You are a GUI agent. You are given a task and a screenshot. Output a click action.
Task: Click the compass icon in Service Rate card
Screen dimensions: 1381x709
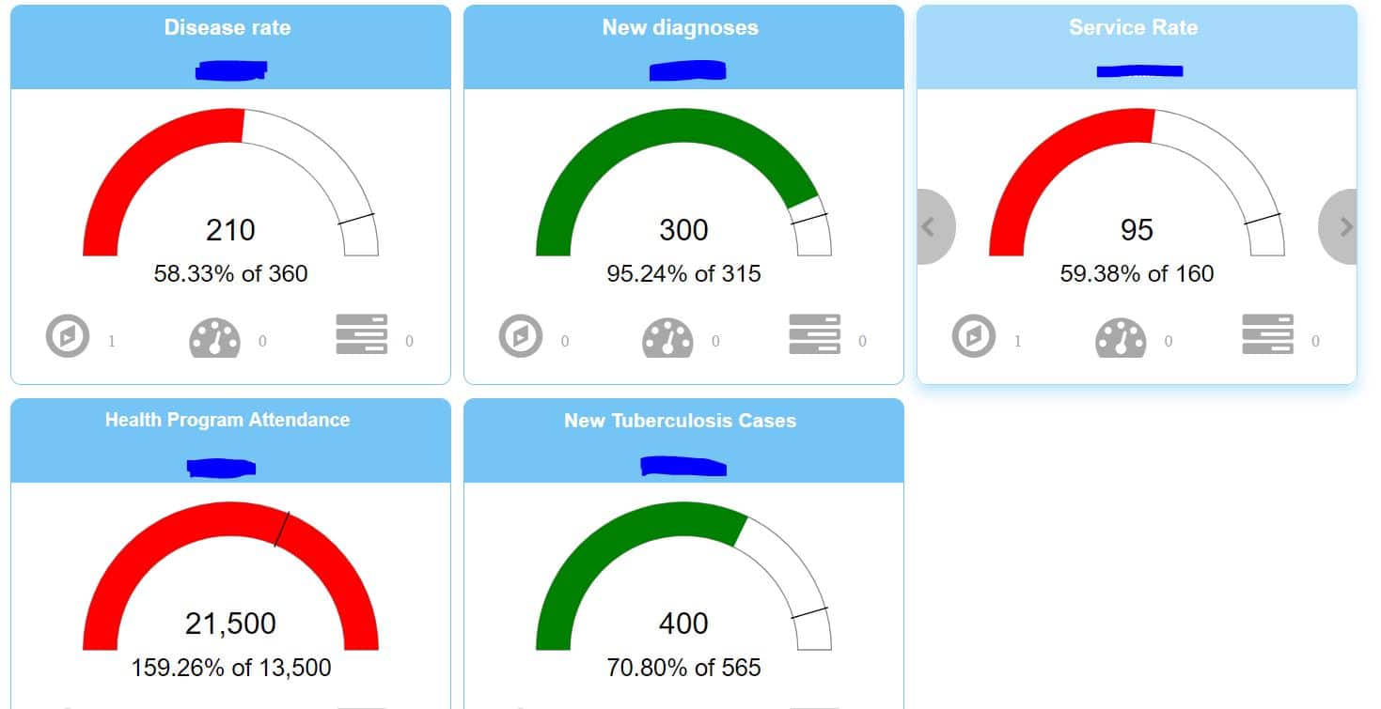click(x=974, y=336)
